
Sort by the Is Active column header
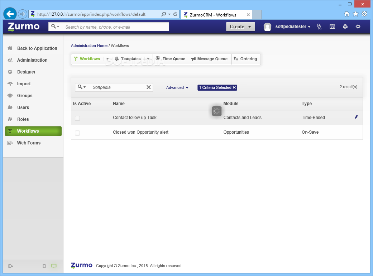pos(82,104)
